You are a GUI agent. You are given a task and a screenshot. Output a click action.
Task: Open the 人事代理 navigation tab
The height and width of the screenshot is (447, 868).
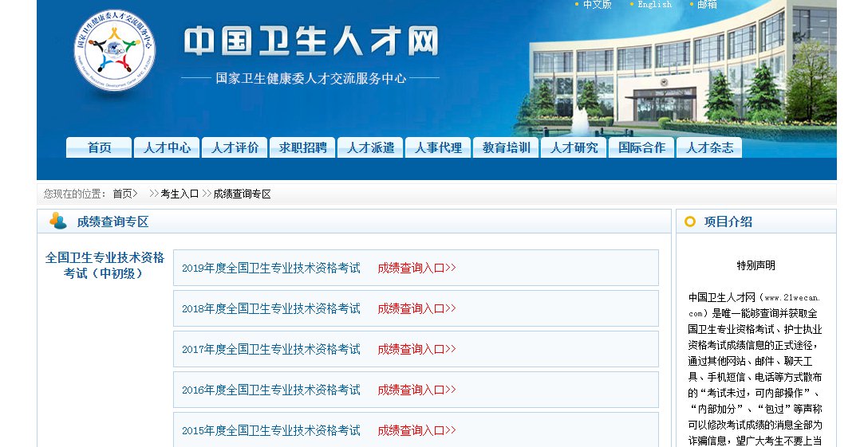click(x=438, y=147)
